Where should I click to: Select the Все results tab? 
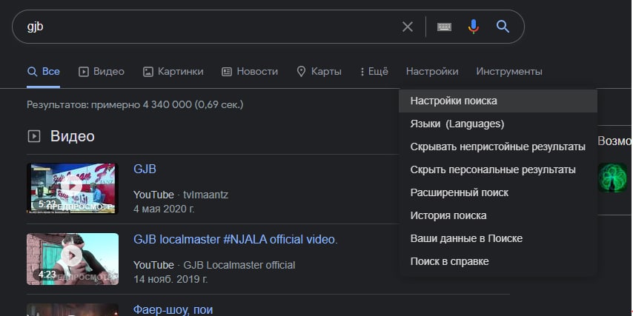(43, 72)
